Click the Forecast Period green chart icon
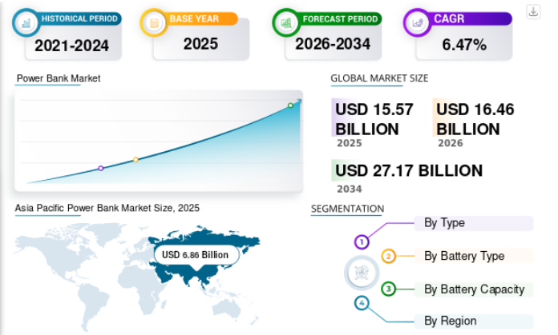 coord(286,23)
